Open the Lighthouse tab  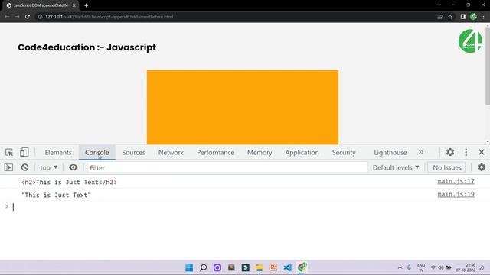[390, 153]
